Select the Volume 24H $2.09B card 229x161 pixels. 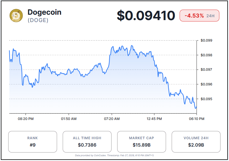(x=196, y=142)
